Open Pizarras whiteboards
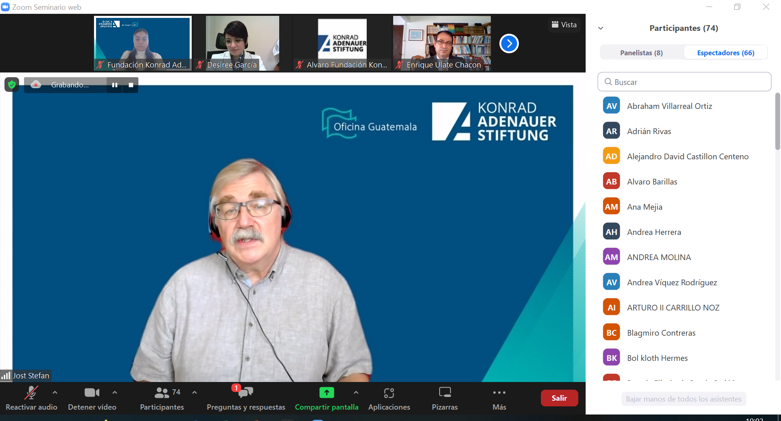The height and width of the screenshot is (421, 781). coord(444,393)
